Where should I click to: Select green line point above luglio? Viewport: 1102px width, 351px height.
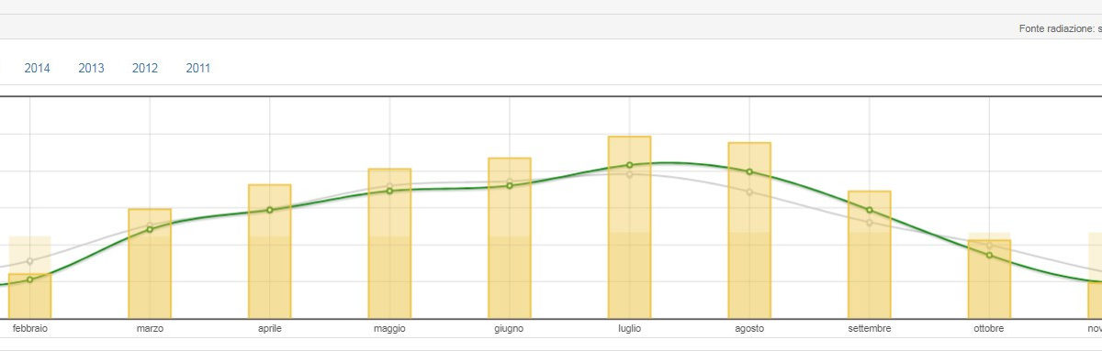coord(629,165)
